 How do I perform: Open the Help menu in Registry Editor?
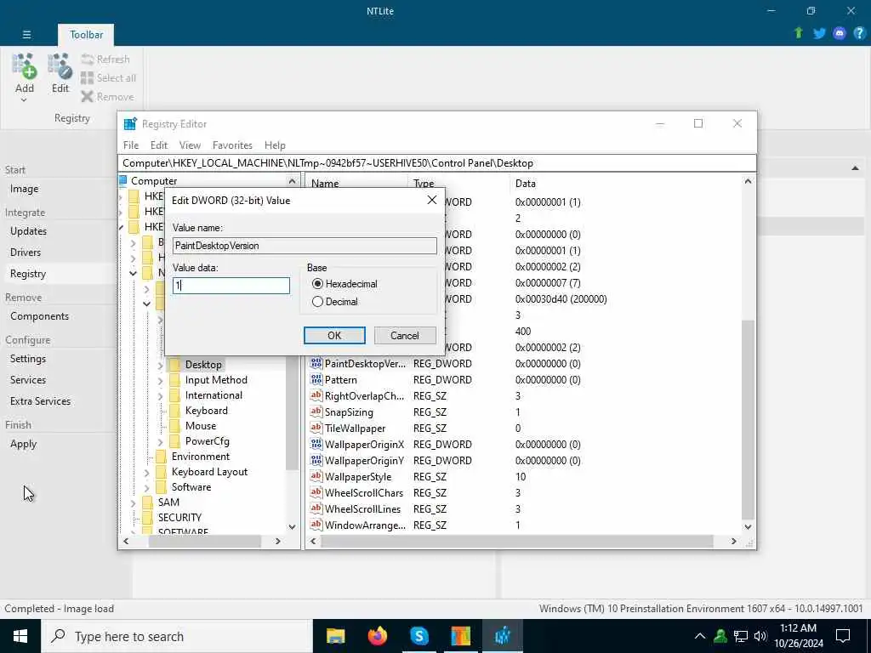pyautogui.click(x=275, y=145)
